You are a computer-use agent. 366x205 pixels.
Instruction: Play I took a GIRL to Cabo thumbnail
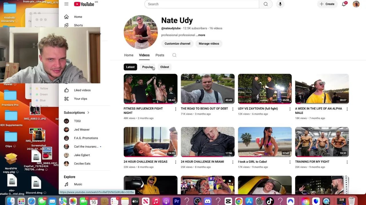click(x=265, y=142)
